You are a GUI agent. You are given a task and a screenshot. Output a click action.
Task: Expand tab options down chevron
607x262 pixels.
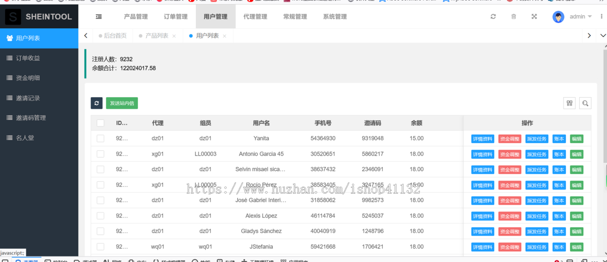click(x=602, y=35)
